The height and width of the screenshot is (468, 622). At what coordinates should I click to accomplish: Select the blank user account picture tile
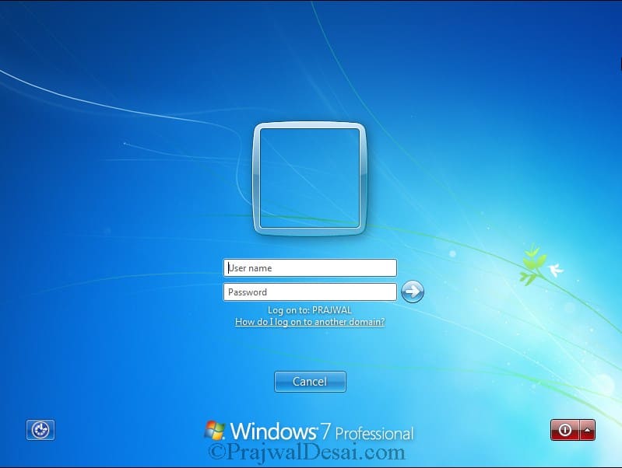[x=310, y=178]
